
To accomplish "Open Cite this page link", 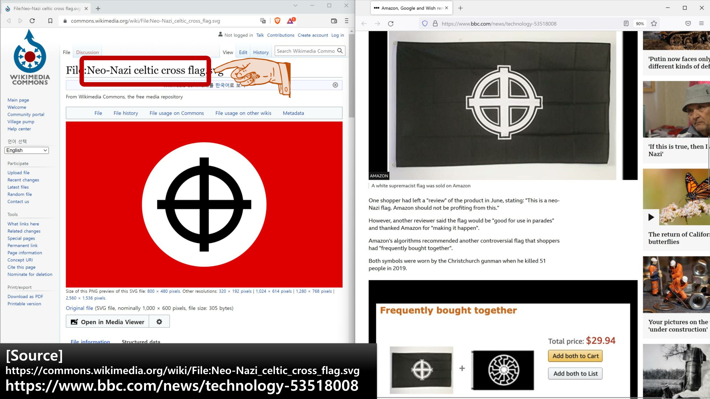I will tap(22, 267).
